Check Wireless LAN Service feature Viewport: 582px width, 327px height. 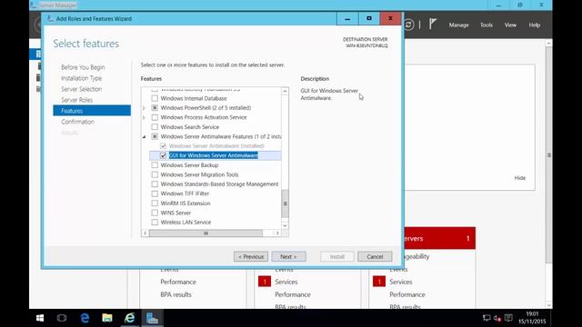155,222
